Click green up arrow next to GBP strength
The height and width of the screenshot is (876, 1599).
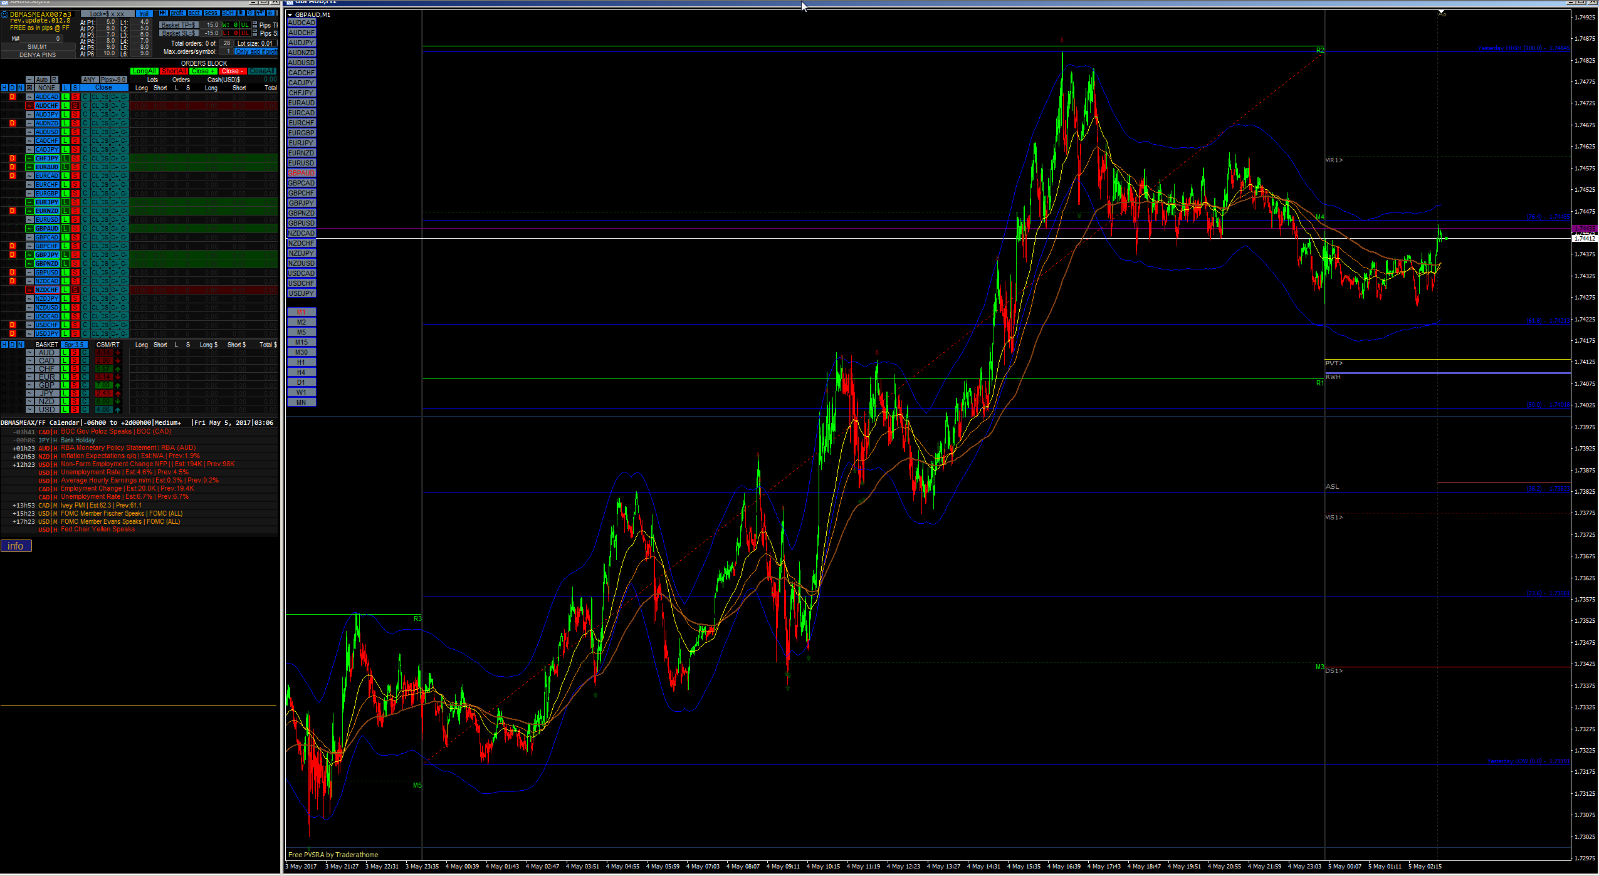coord(118,385)
